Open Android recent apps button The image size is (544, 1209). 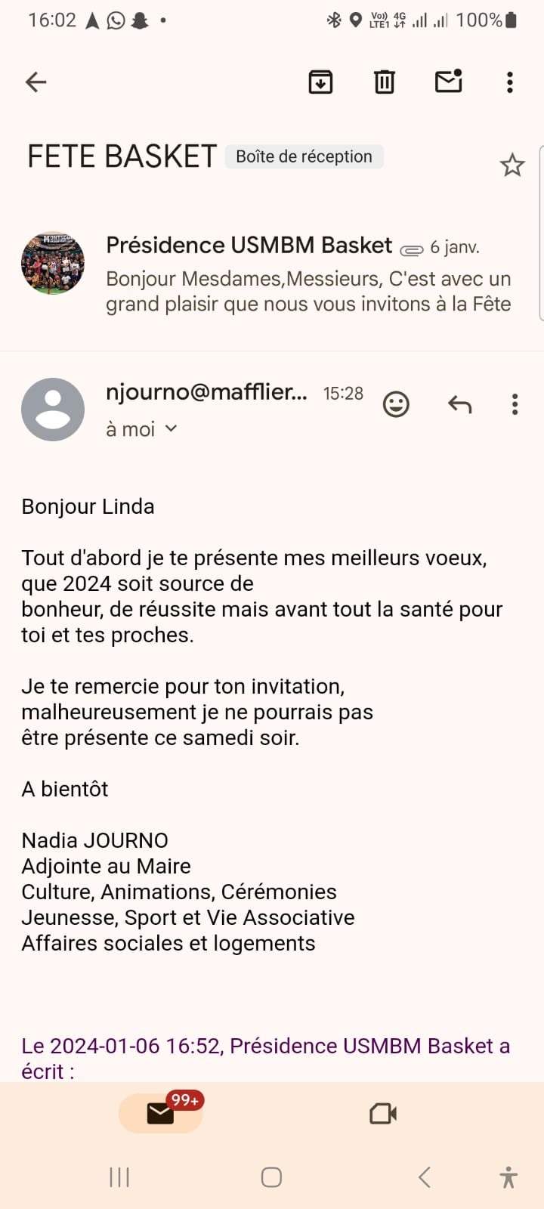tap(119, 1177)
